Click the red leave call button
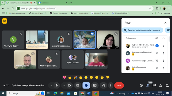The image size is (172, 96). point(119,85)
